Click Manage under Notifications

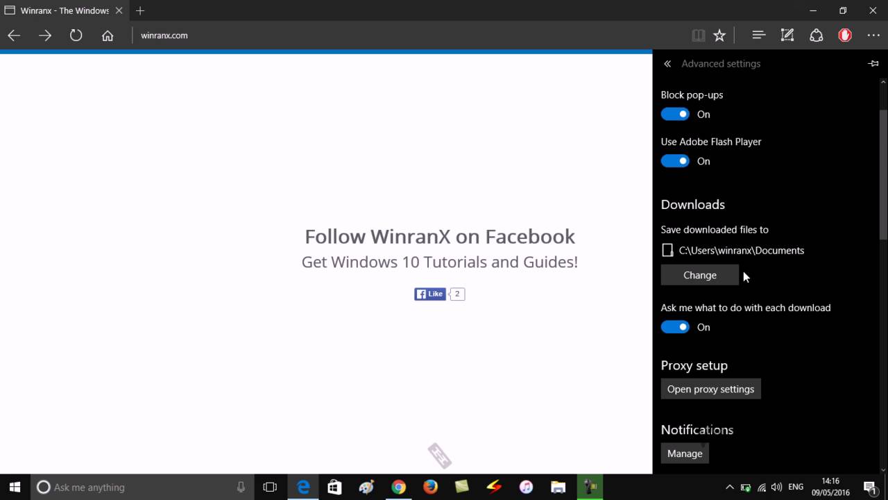pos(685,453)
